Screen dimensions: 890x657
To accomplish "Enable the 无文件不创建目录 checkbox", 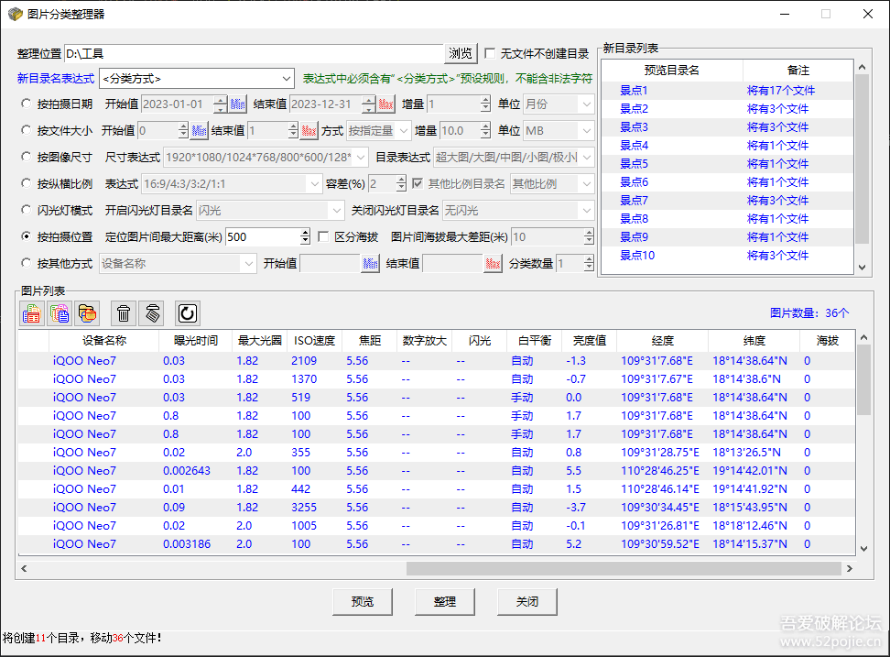I will (x=491, y=52).
